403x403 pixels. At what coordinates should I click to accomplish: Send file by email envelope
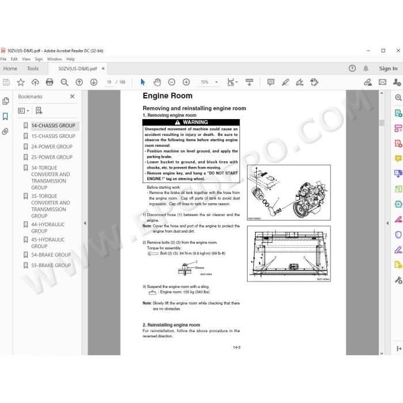[x=382, y=82]
